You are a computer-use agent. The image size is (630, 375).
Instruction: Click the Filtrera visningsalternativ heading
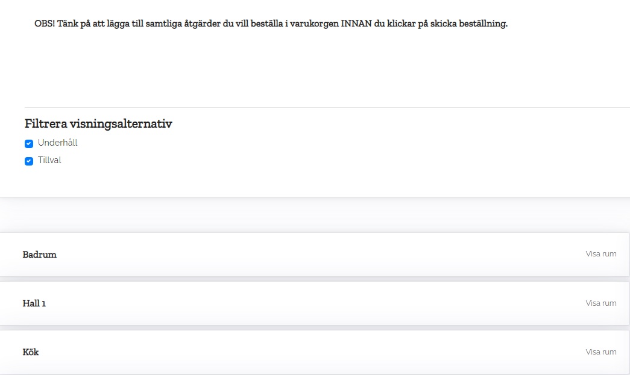coord(98,124)
